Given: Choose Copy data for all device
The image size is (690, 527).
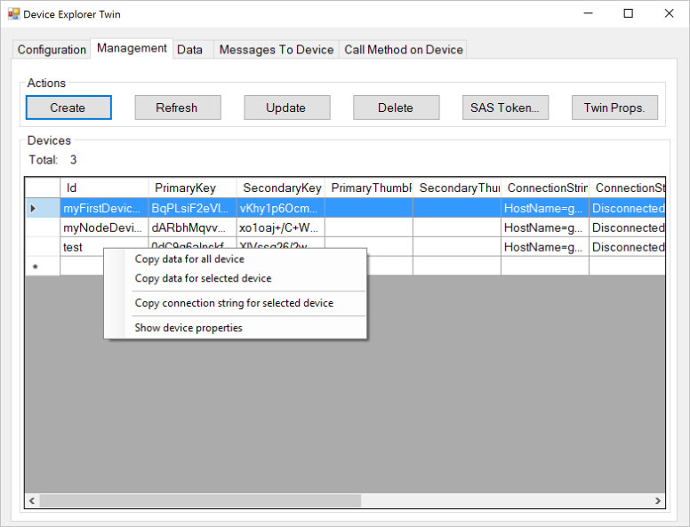Looking at the screenshot, I should tap(235, 260).
